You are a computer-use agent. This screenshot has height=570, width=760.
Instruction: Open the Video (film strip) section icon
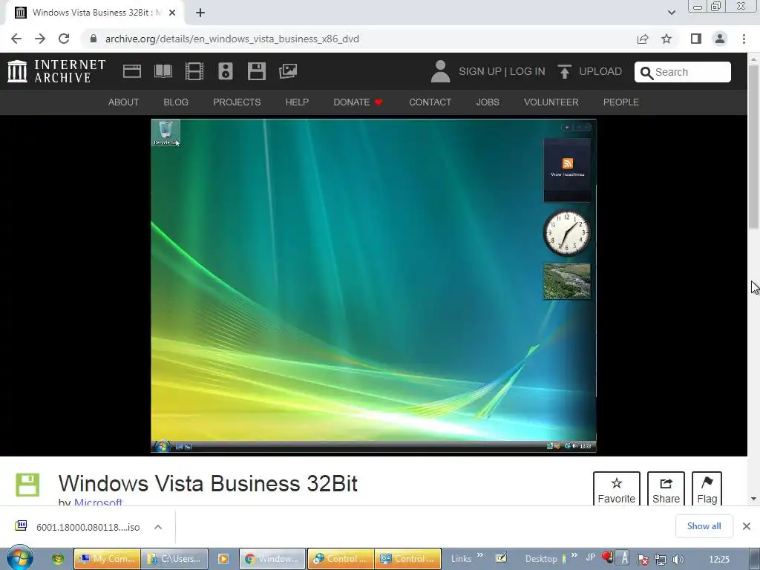194,71
